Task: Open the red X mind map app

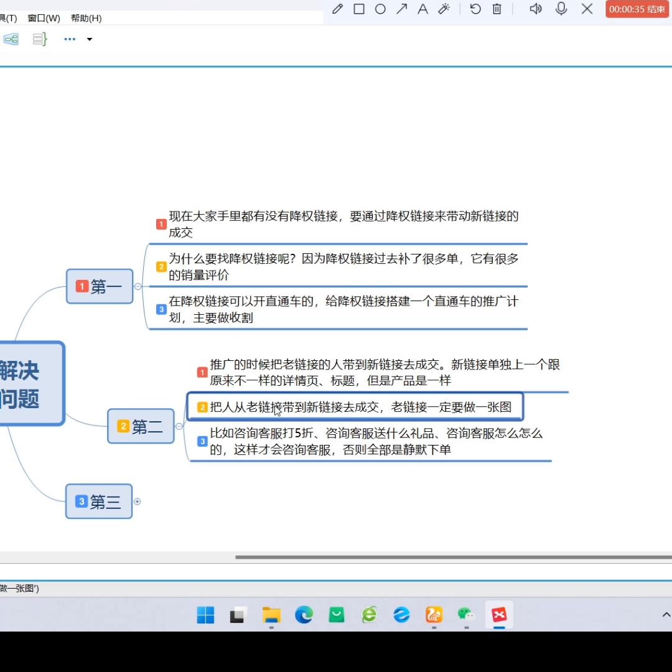Action: 499,615
